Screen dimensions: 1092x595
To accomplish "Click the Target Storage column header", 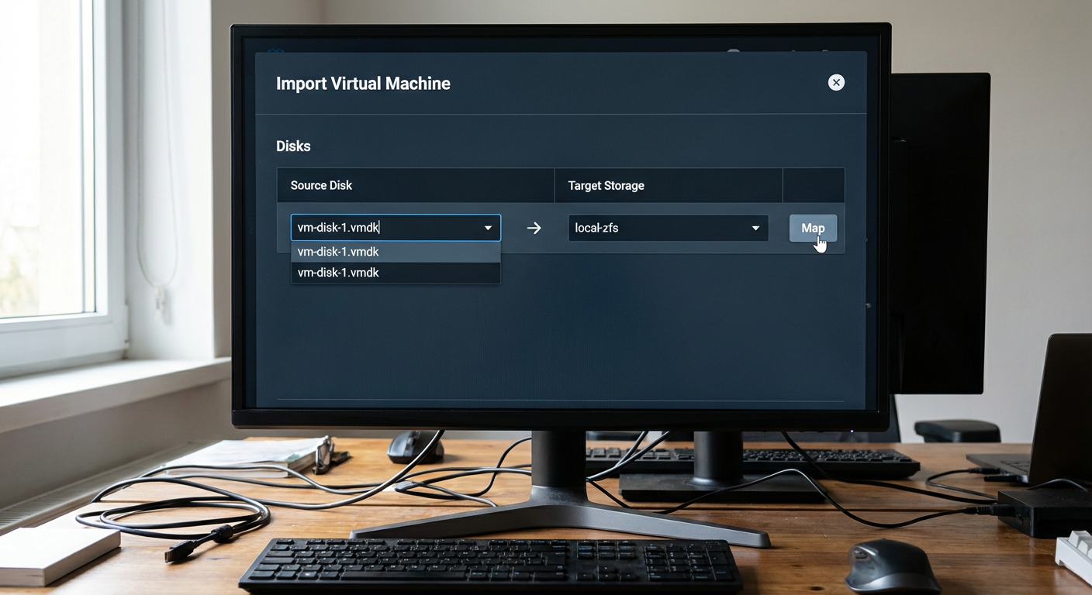I will tap(606, 186).
